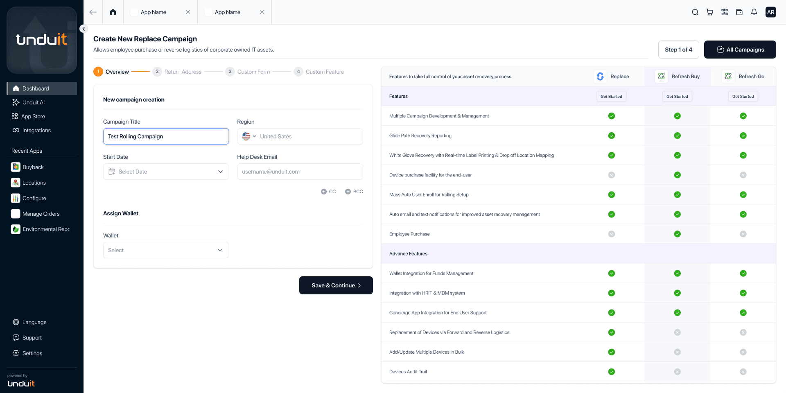Screen dimensions: 786x393
Task: Open All Campaigns button
Action: pos(740,50)
